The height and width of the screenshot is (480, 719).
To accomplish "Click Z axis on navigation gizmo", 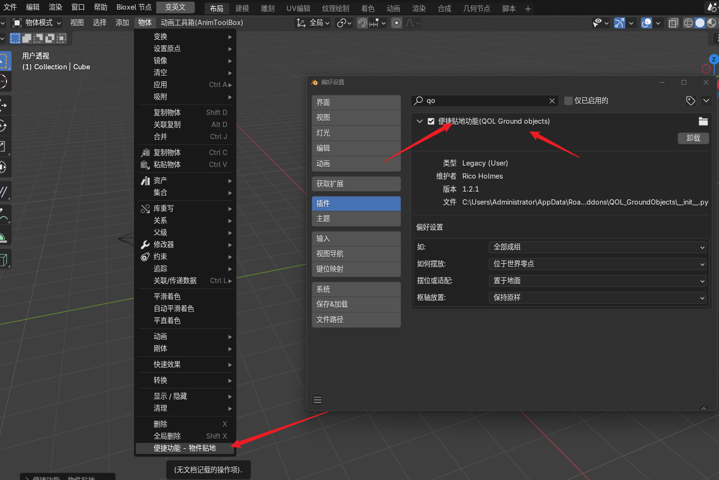I will [714, 59].
